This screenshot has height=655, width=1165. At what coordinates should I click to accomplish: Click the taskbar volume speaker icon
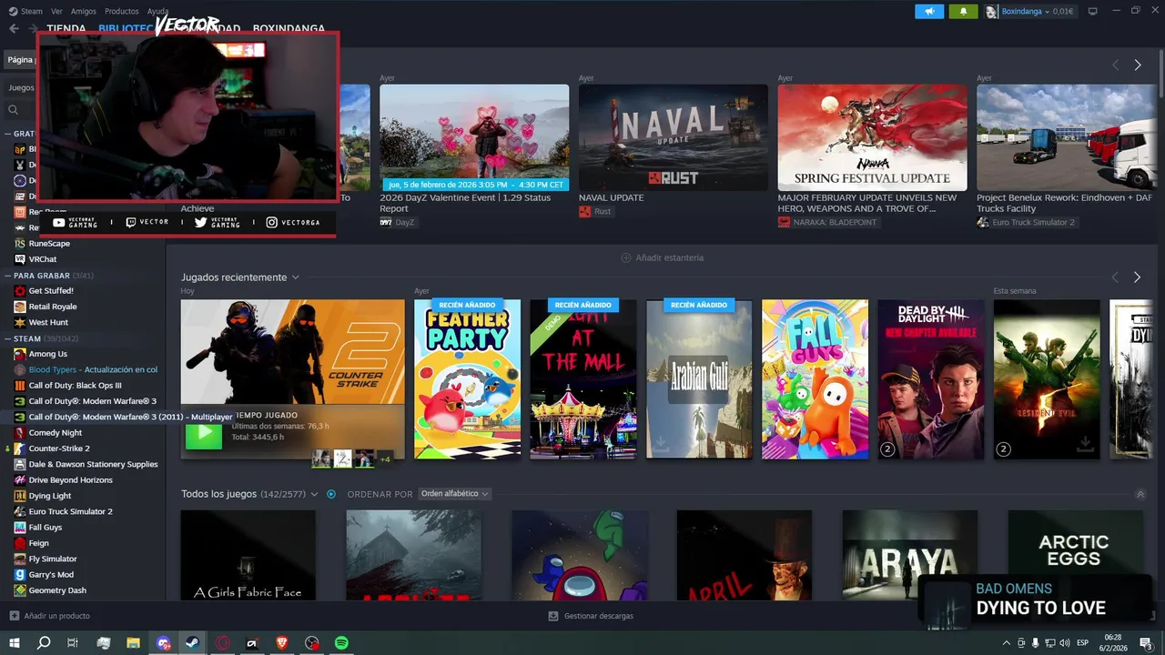click(x=1065, y=643)
